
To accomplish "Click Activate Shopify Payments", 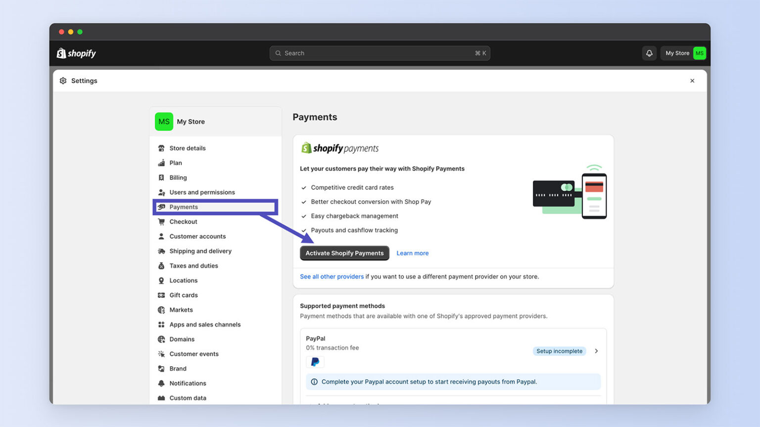I will (x=344, y=253).
